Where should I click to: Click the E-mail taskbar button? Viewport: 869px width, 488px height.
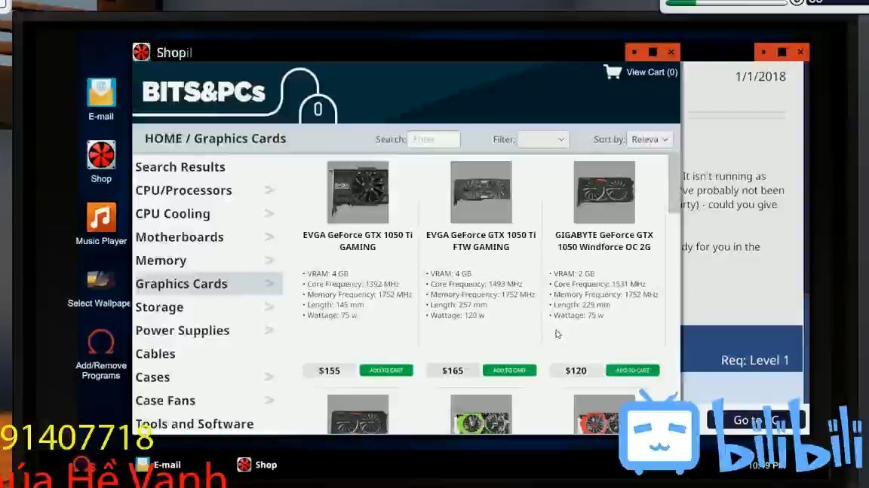click(160, 465)
